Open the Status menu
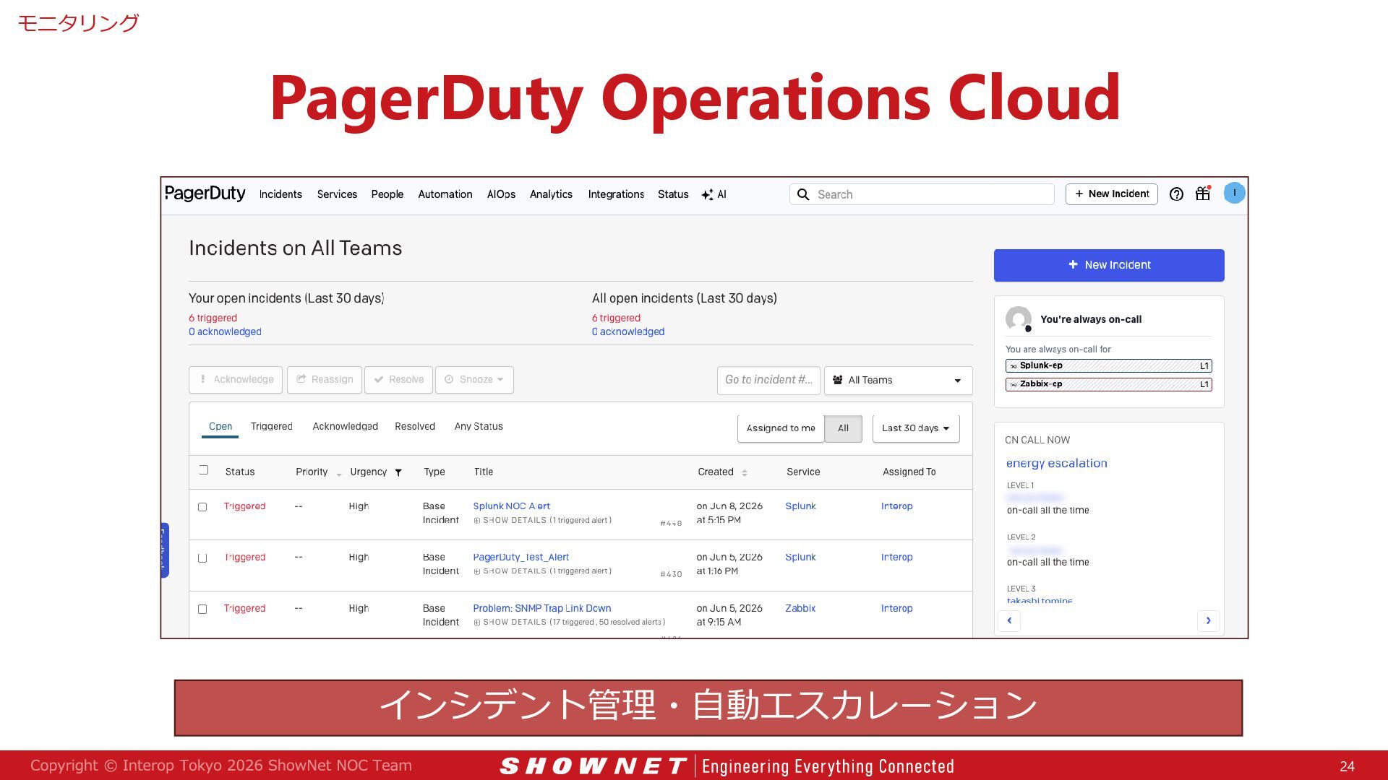This screenshot has height=780, width=1388. [x=673, y=194]
